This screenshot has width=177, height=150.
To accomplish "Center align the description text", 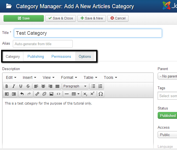I will point(43,86).
